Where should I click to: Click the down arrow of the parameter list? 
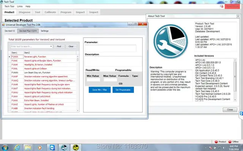[x=77, y=111]
